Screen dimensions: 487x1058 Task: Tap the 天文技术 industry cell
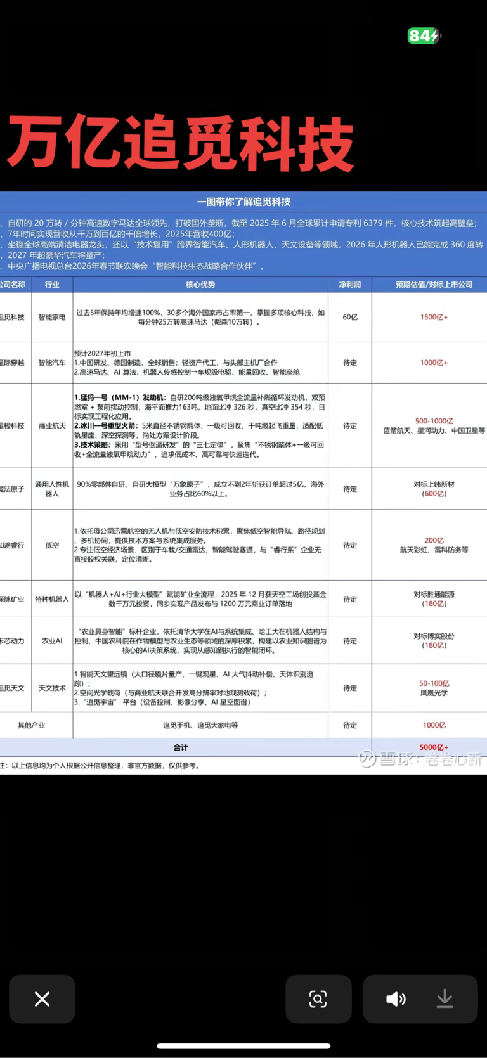pyautogui.click(x=52, y=688)
